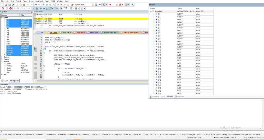Screen dimensions: 264x140
Task: Collapse the Core register group
Action: point(2,18)
